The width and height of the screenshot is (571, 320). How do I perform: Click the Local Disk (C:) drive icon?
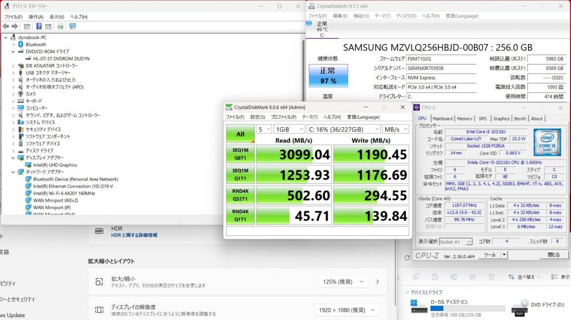point(419,307)
